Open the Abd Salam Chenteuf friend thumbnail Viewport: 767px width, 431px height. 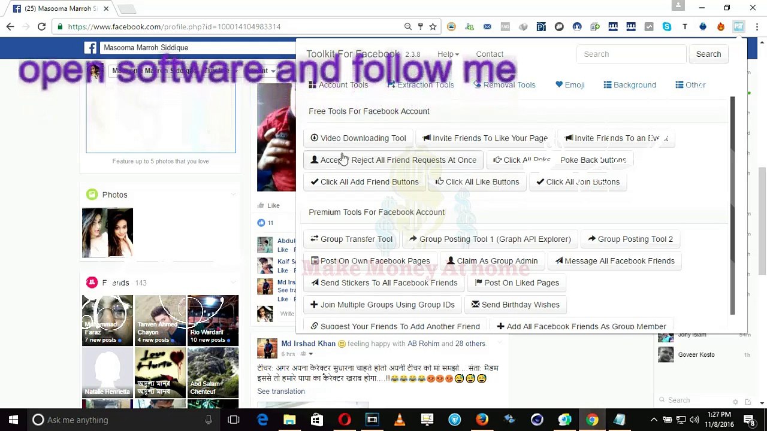point(213,373)
